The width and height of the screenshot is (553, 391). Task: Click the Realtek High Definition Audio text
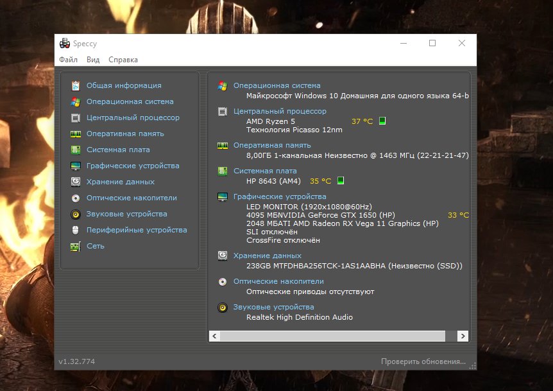click(300, 317)
